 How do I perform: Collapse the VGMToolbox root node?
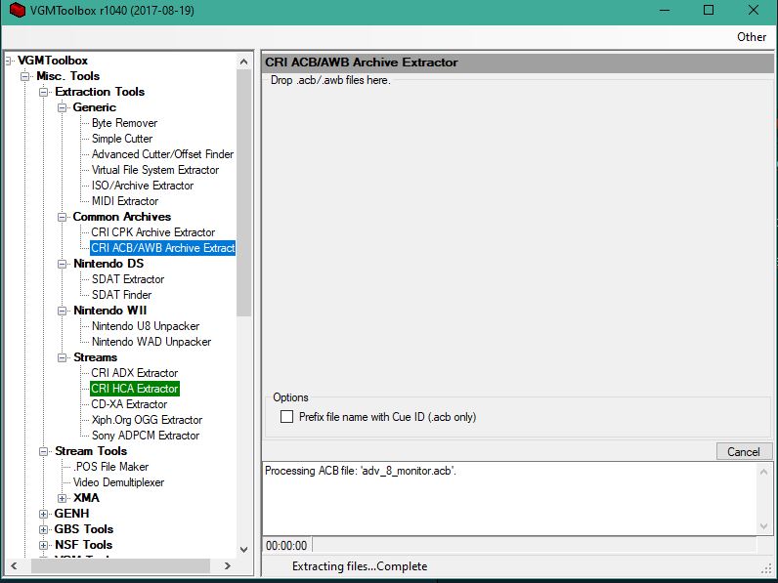coord(9,61)
